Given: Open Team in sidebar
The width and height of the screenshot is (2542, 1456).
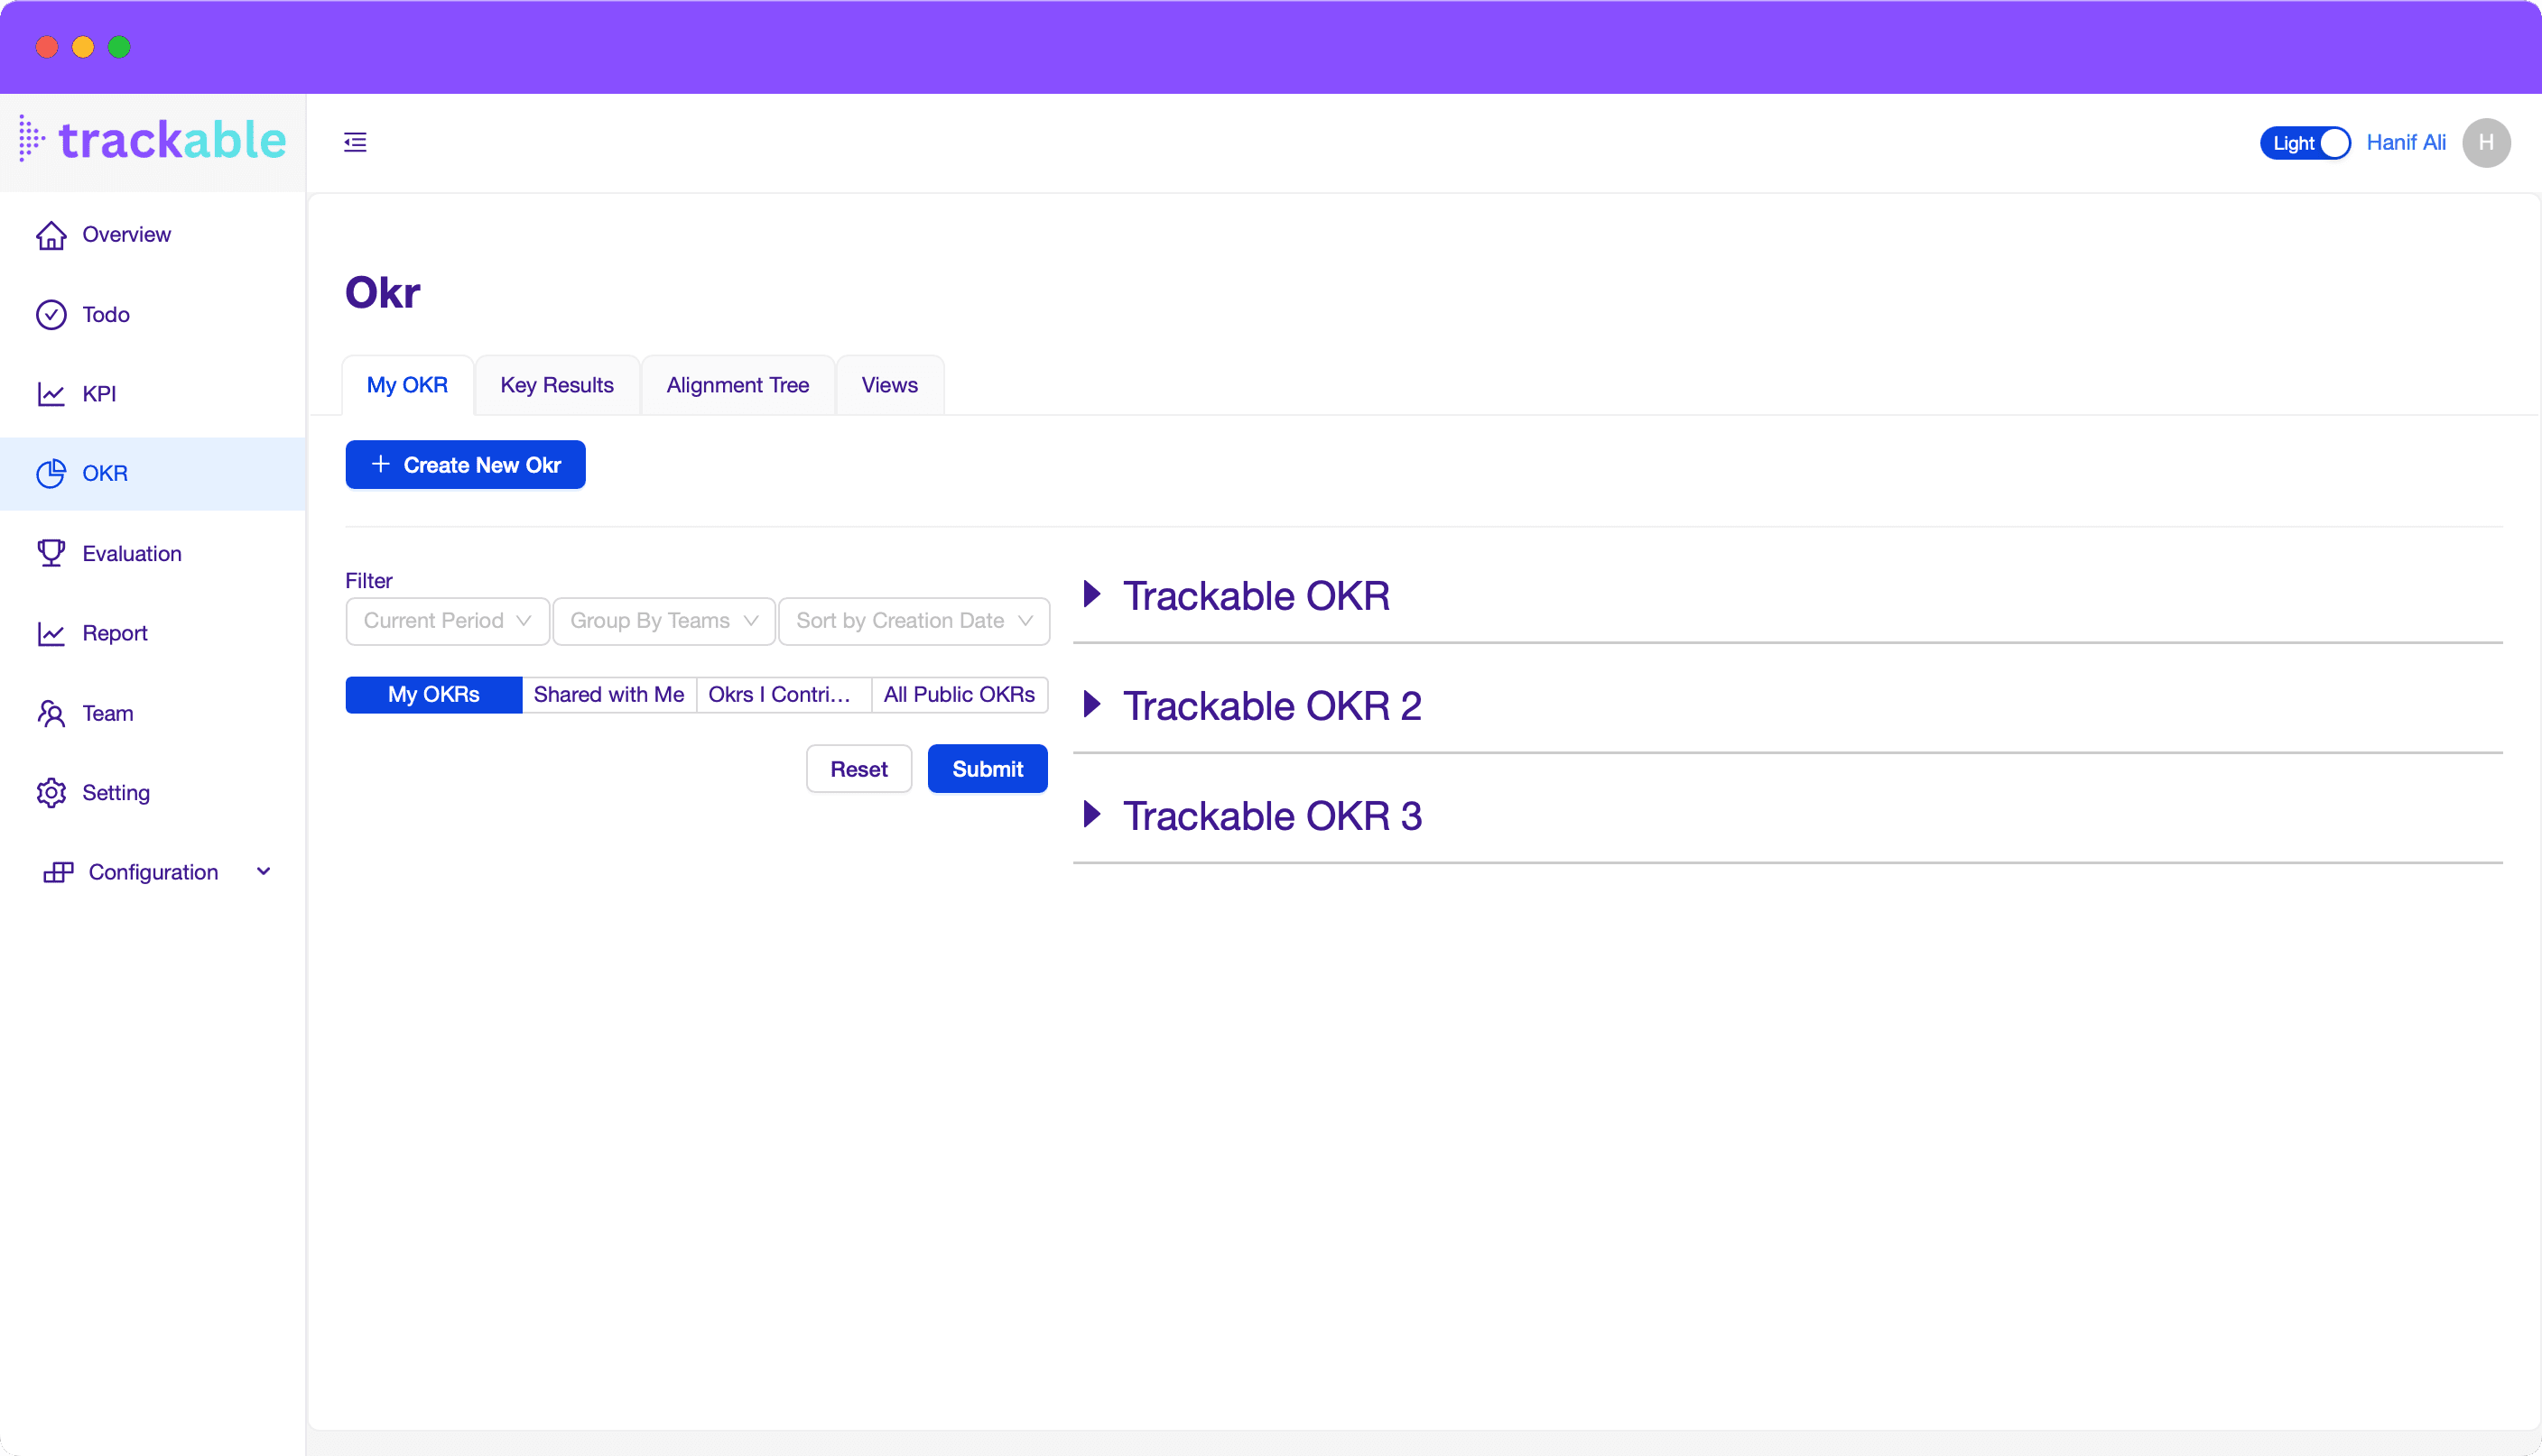Looking at the screenshot, I should coord(152,713).
